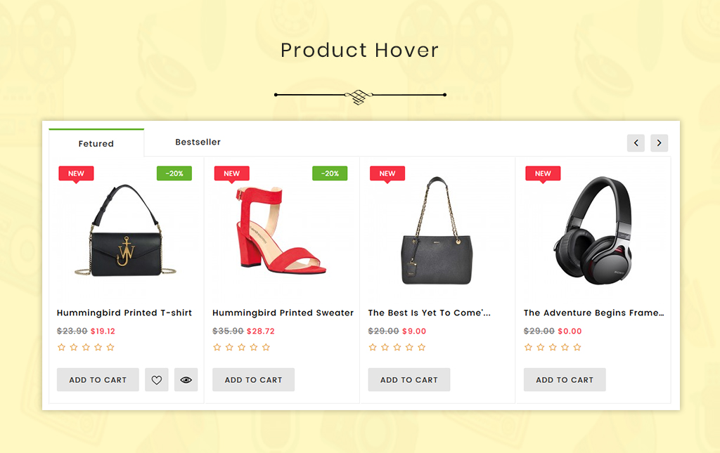Give the headphones a first-star rating
Screen dimensions: 720x453
529,347
